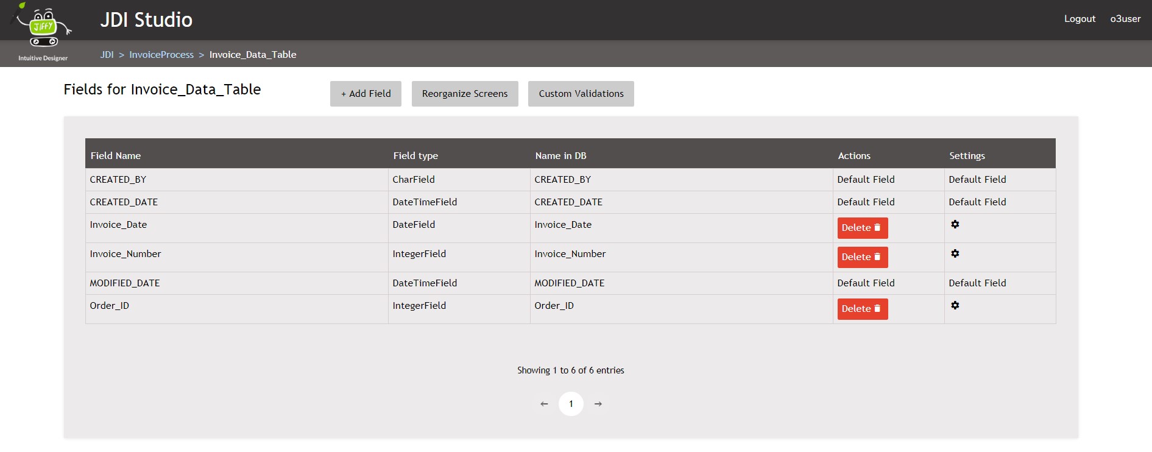Select the CREATED_BY field name cell
1152x452 pixels.
[237, 180]
